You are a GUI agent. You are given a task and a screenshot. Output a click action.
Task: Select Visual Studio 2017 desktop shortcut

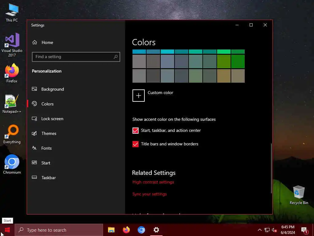coord(12,45)
